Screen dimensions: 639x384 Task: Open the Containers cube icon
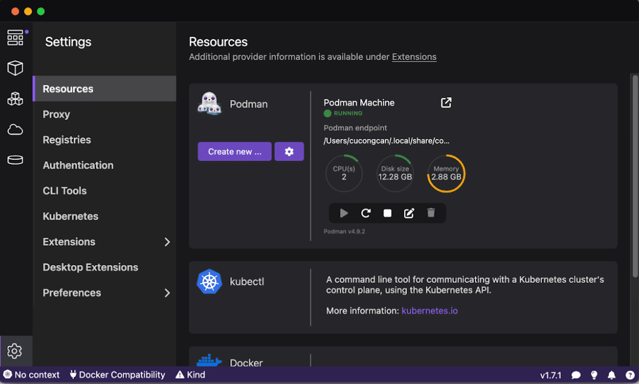[x=15, y=68]
